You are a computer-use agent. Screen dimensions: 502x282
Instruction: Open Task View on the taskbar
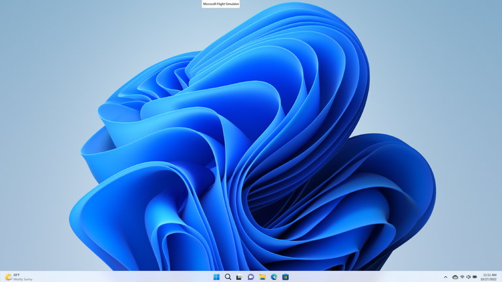[x=239, y=277]
